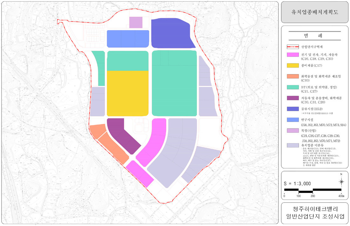This screenshot has width=350, height=226.
Task: Click the 범 례 legend heading
Action: 315,35
